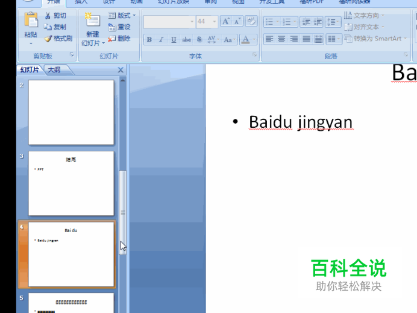Open the clipboard pane dialog launcher
This screenshot has height=313, width=417.
click(x=72, y=54)
